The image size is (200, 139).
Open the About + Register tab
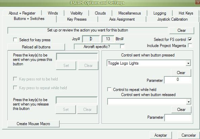[x=22, y=13]
